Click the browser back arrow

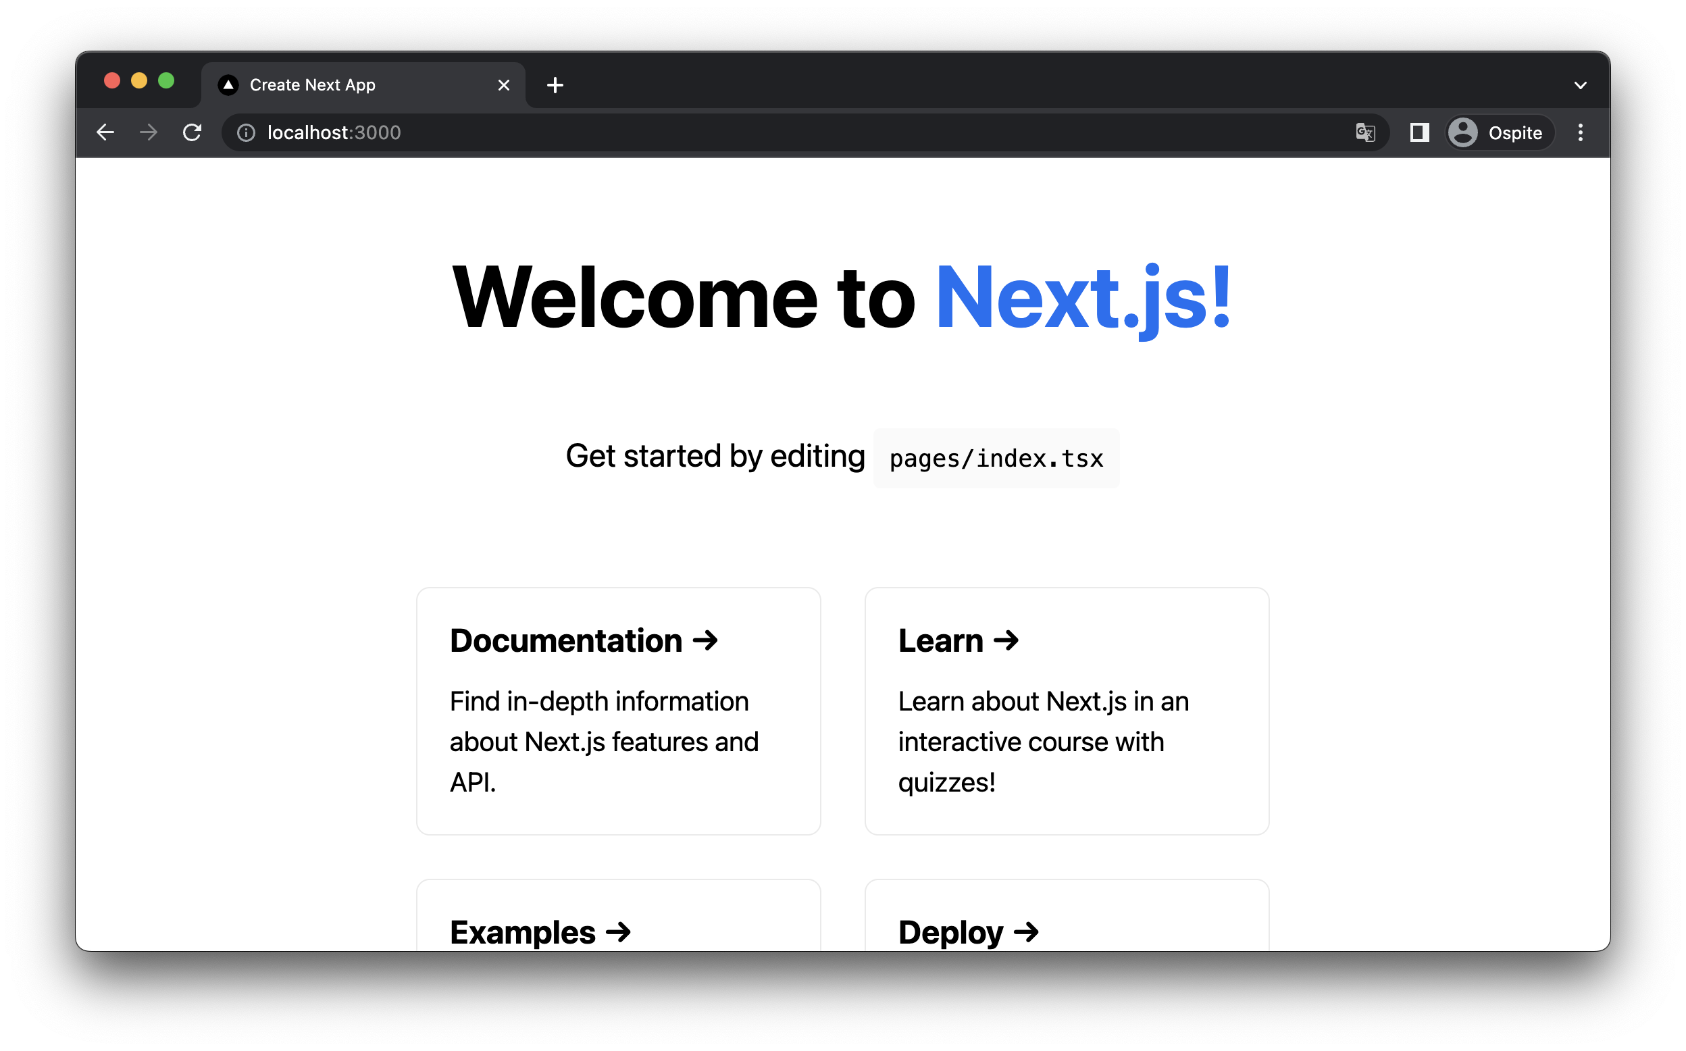click(x=105, y=132)
